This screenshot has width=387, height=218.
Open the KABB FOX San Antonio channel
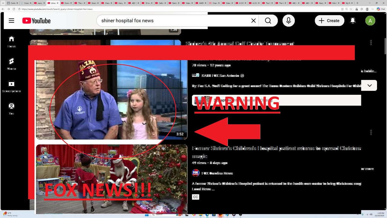click(220, 76)
